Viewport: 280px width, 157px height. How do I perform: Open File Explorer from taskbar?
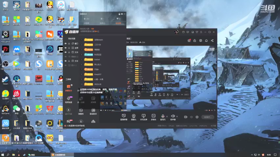[x=13, y=155]
